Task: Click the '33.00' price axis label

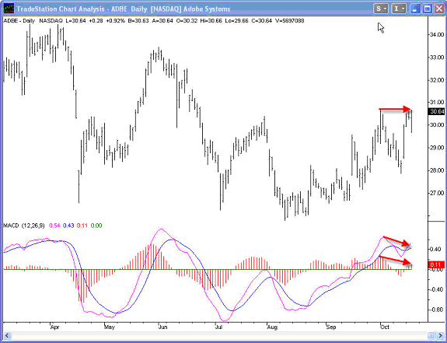Action: [x=437, y=58]
